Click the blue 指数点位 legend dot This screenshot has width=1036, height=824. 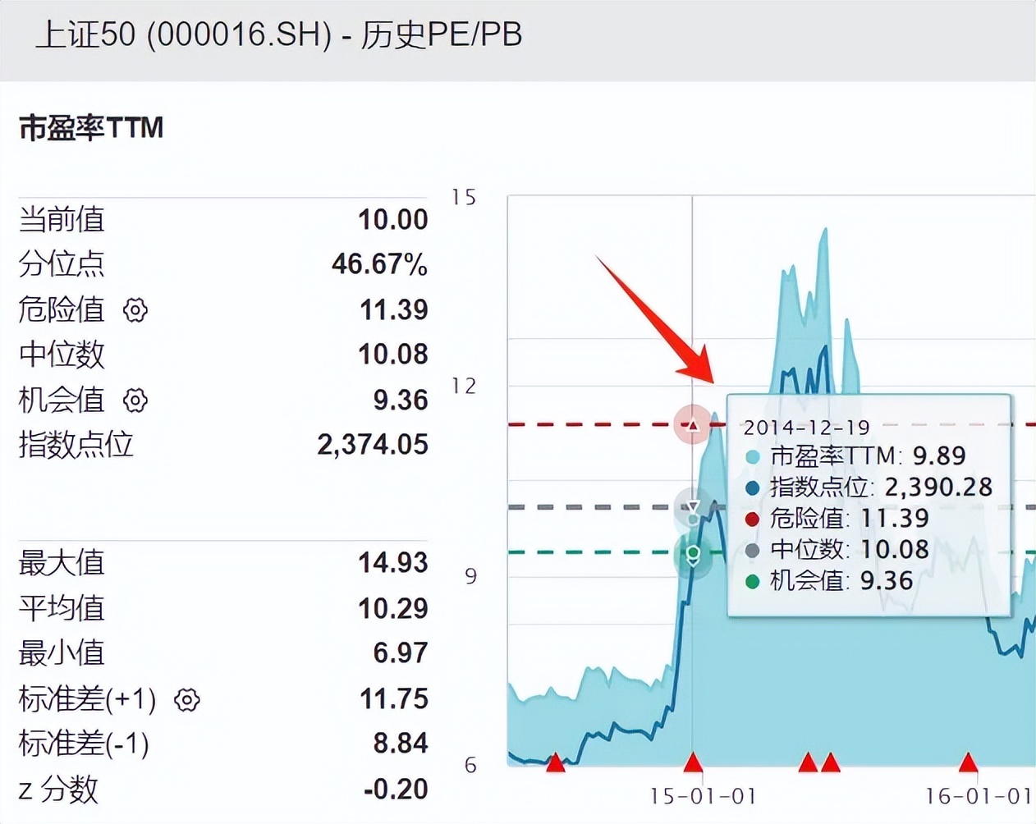752,487
